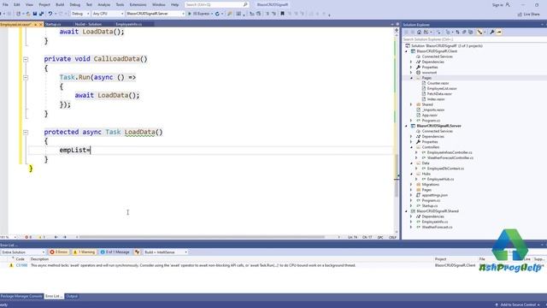Click the Collapse All icon in Solution Explorer
This screenshot has width=547, height=308.
(x=464, y=33)
